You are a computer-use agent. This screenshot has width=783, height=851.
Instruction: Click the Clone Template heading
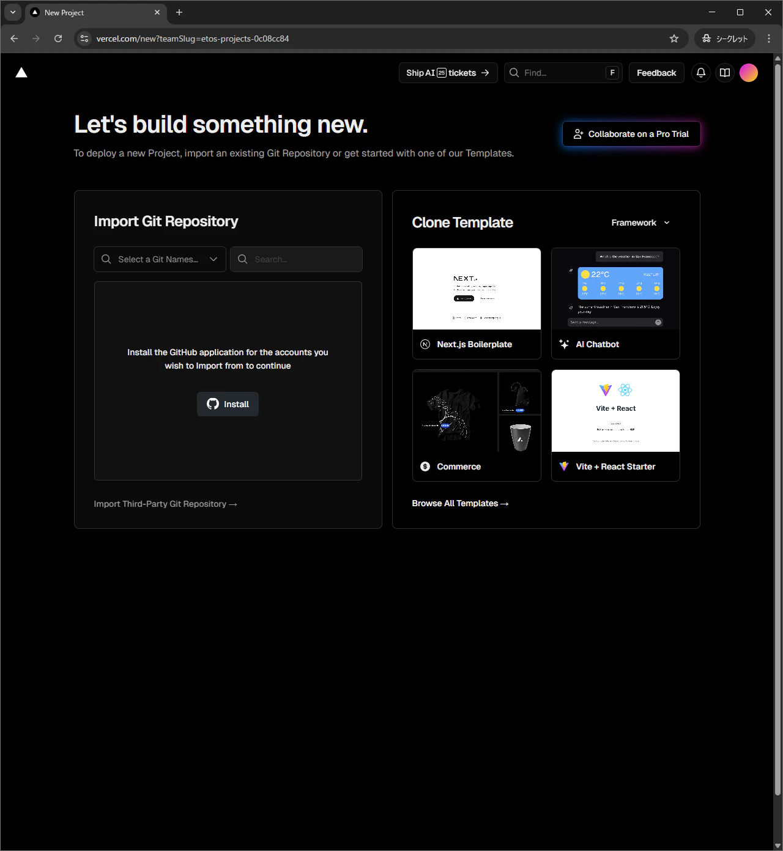462,223
